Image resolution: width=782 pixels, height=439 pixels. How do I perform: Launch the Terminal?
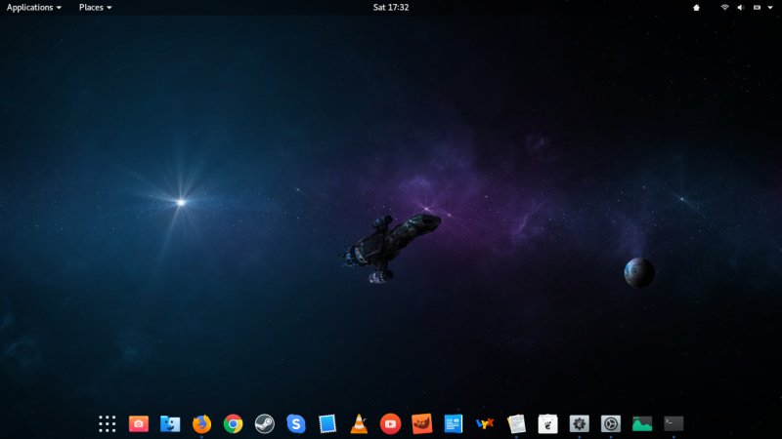673,423
